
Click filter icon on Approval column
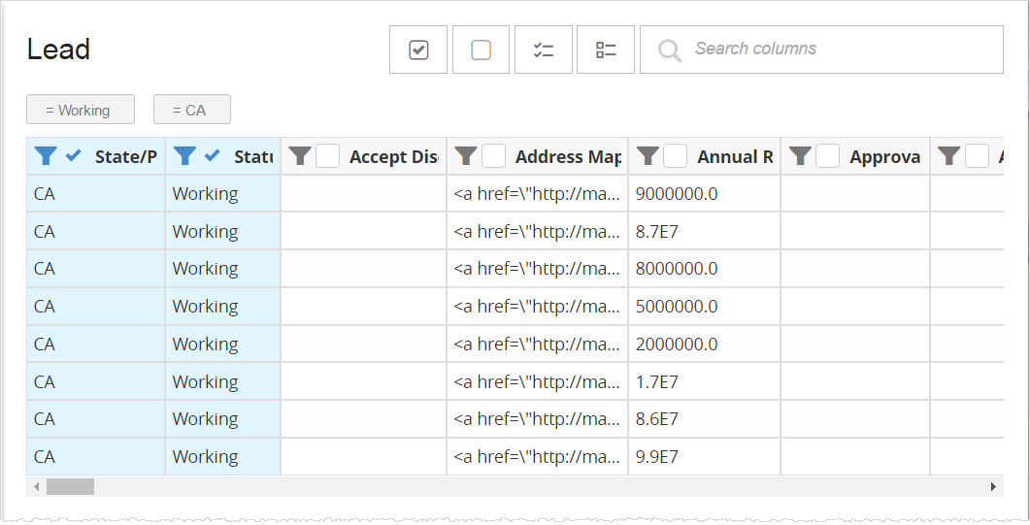[800, 156]
